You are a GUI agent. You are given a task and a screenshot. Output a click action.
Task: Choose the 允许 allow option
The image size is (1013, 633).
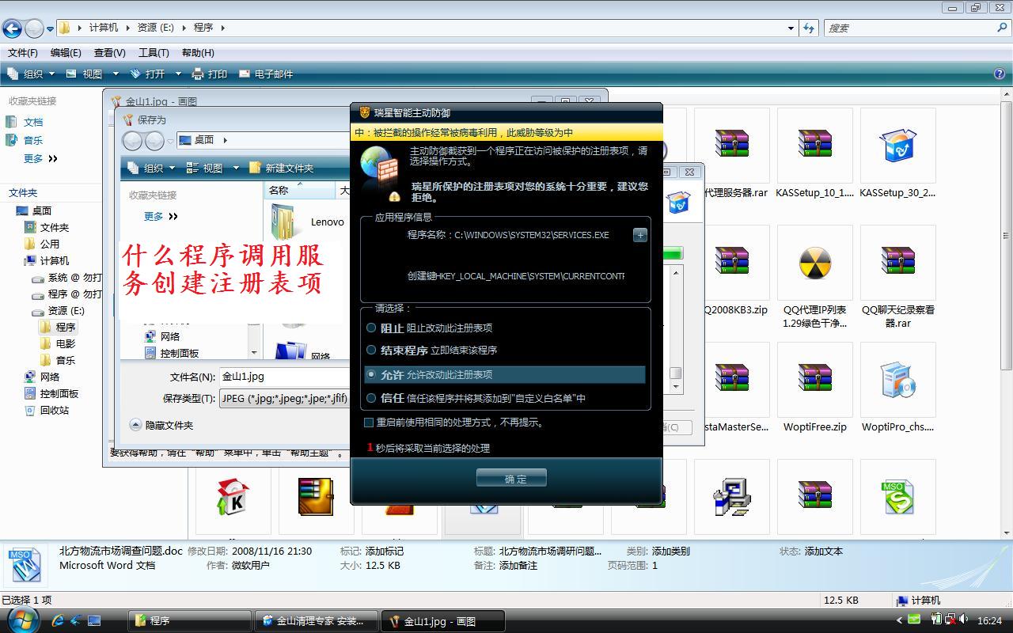(x=371, y=374)
